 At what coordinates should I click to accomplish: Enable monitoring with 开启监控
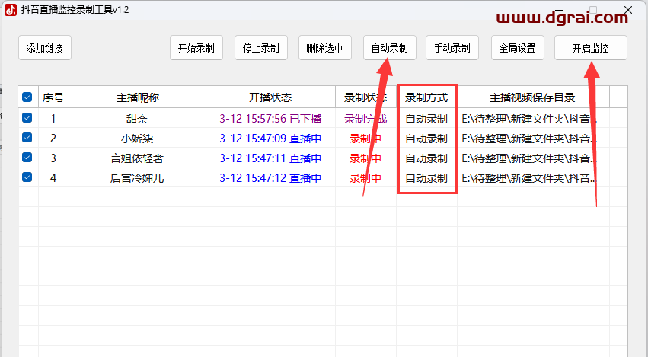pos(591,48)
